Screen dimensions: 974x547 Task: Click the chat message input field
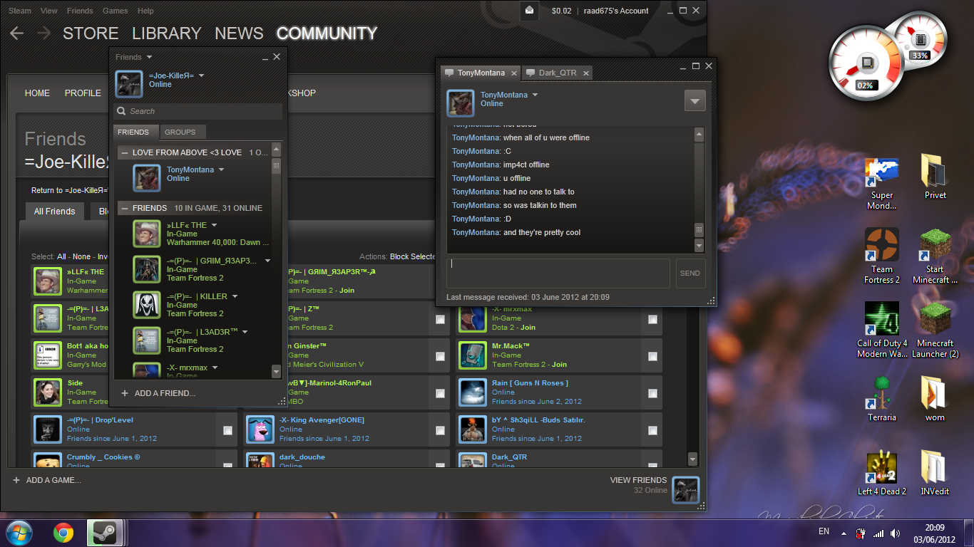pyautogui.click(x=558, y=273)
